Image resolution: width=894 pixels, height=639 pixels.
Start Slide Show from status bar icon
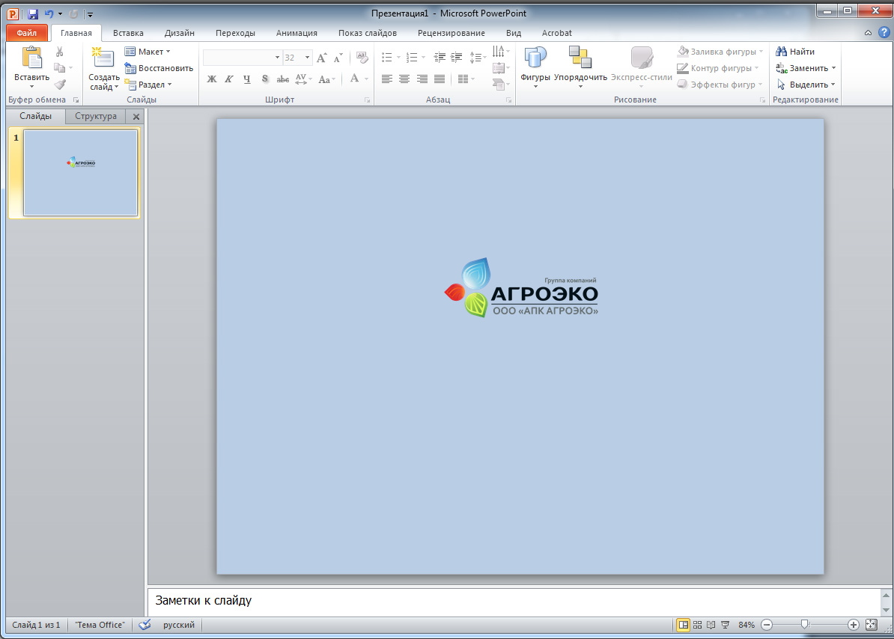(726, 625)
